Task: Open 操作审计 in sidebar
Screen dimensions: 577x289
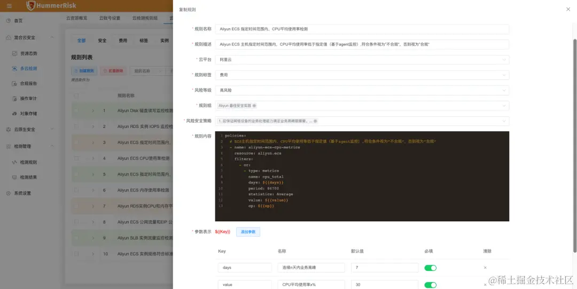Action: point(29,99)
